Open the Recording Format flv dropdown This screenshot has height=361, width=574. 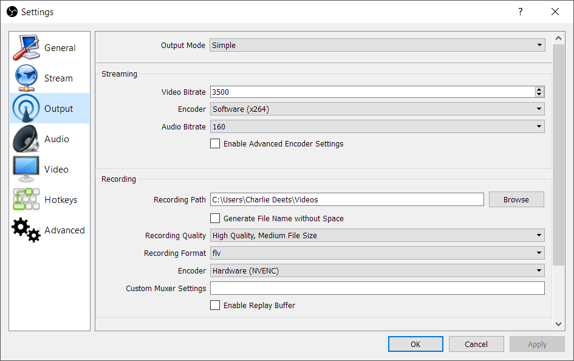[x=377, y=253]
